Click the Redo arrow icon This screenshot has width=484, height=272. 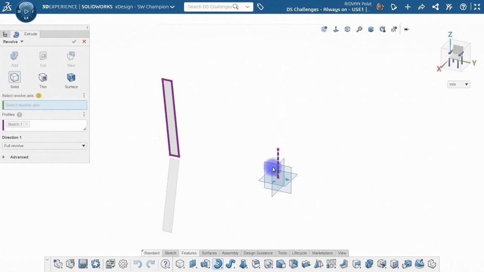pos(150,264)
